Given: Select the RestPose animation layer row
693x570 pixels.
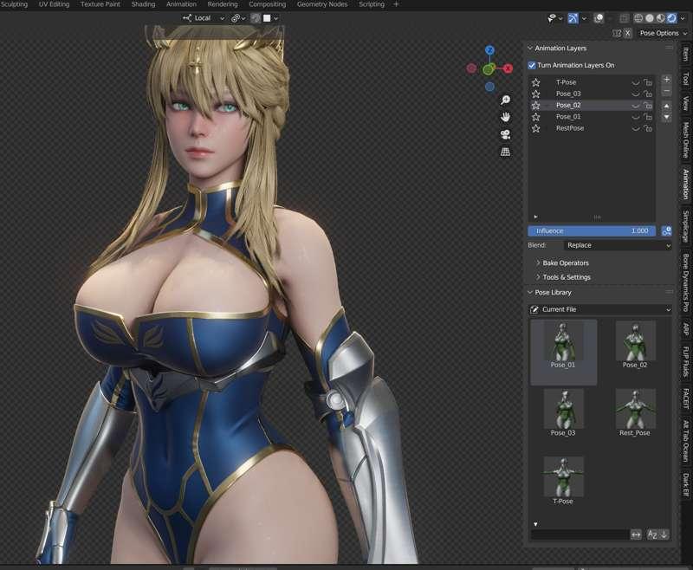Looking at the screenshot, I should click(592, 128).
